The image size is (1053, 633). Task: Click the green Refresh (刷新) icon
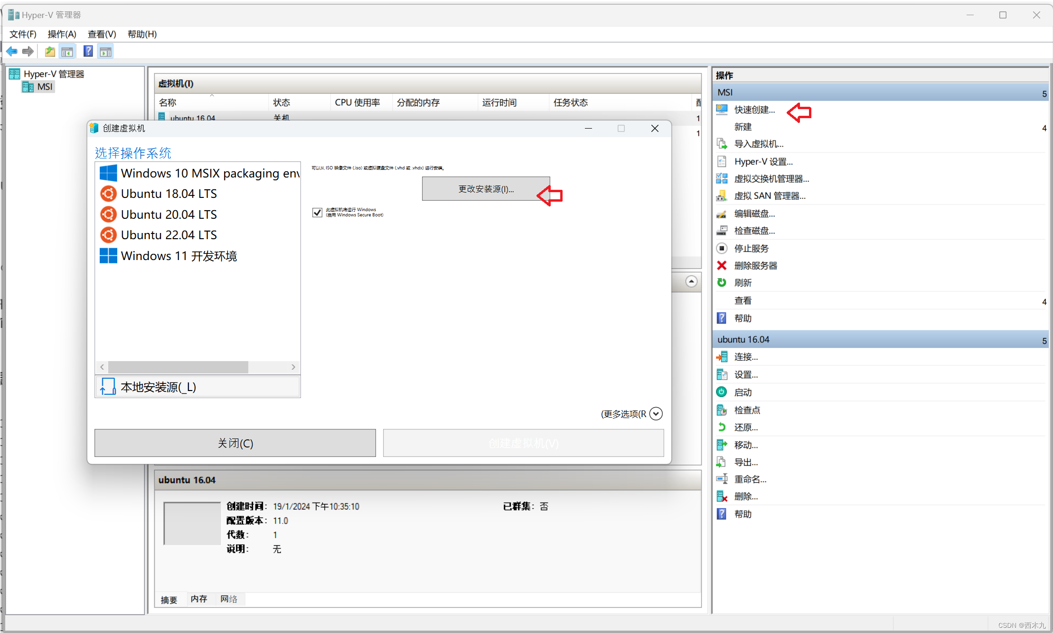coord(722,283)
